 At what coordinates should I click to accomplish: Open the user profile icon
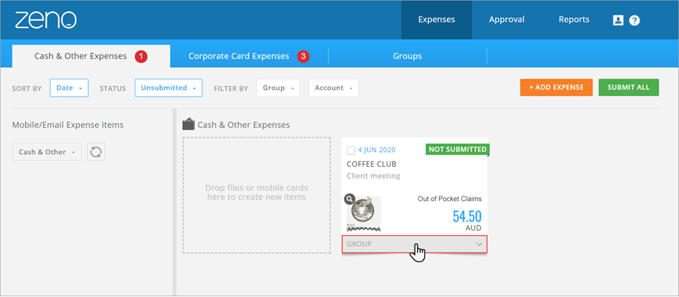click(618, 20)
